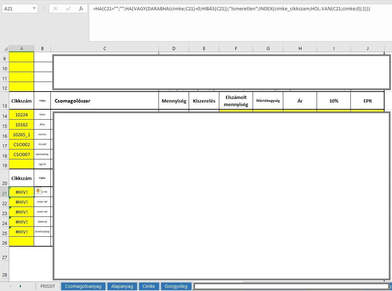Select the #HIV! error cell in row 25
Image resolution: width=392 pixels, height=291 pixels.
(x=21, y=232)
